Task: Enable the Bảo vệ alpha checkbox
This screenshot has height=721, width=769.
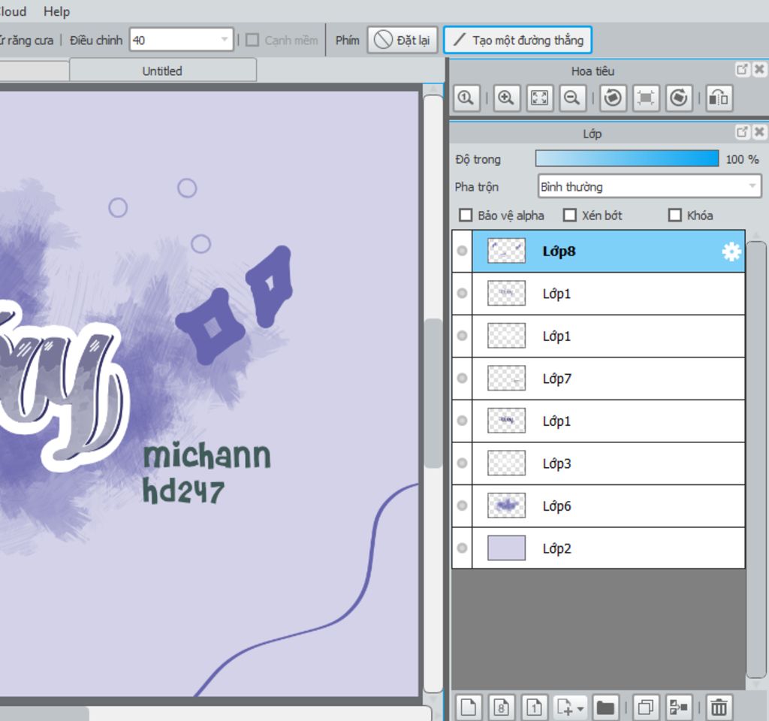Action: 466,216
